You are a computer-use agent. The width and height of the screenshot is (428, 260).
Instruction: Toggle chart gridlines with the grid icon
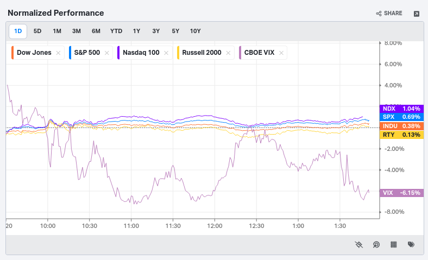393,244
